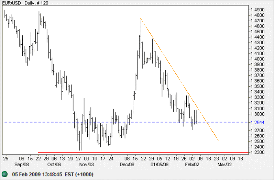This screenshot has width=274, height=180.
Task: Click the Nov/03 month label
Action: [x=86, y=165]
